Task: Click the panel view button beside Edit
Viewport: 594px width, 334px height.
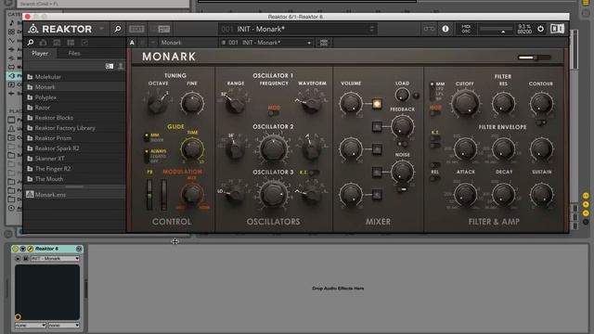Action: click(x=163, y=29)
